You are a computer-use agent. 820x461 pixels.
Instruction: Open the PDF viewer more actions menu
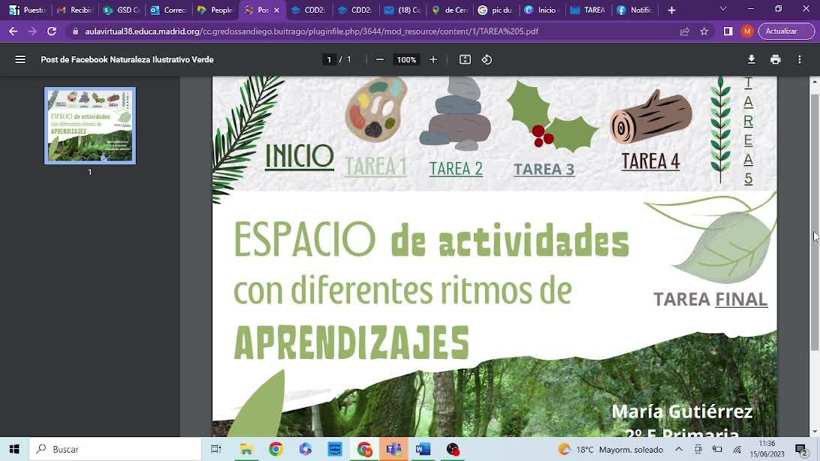[x=800, y=59]
